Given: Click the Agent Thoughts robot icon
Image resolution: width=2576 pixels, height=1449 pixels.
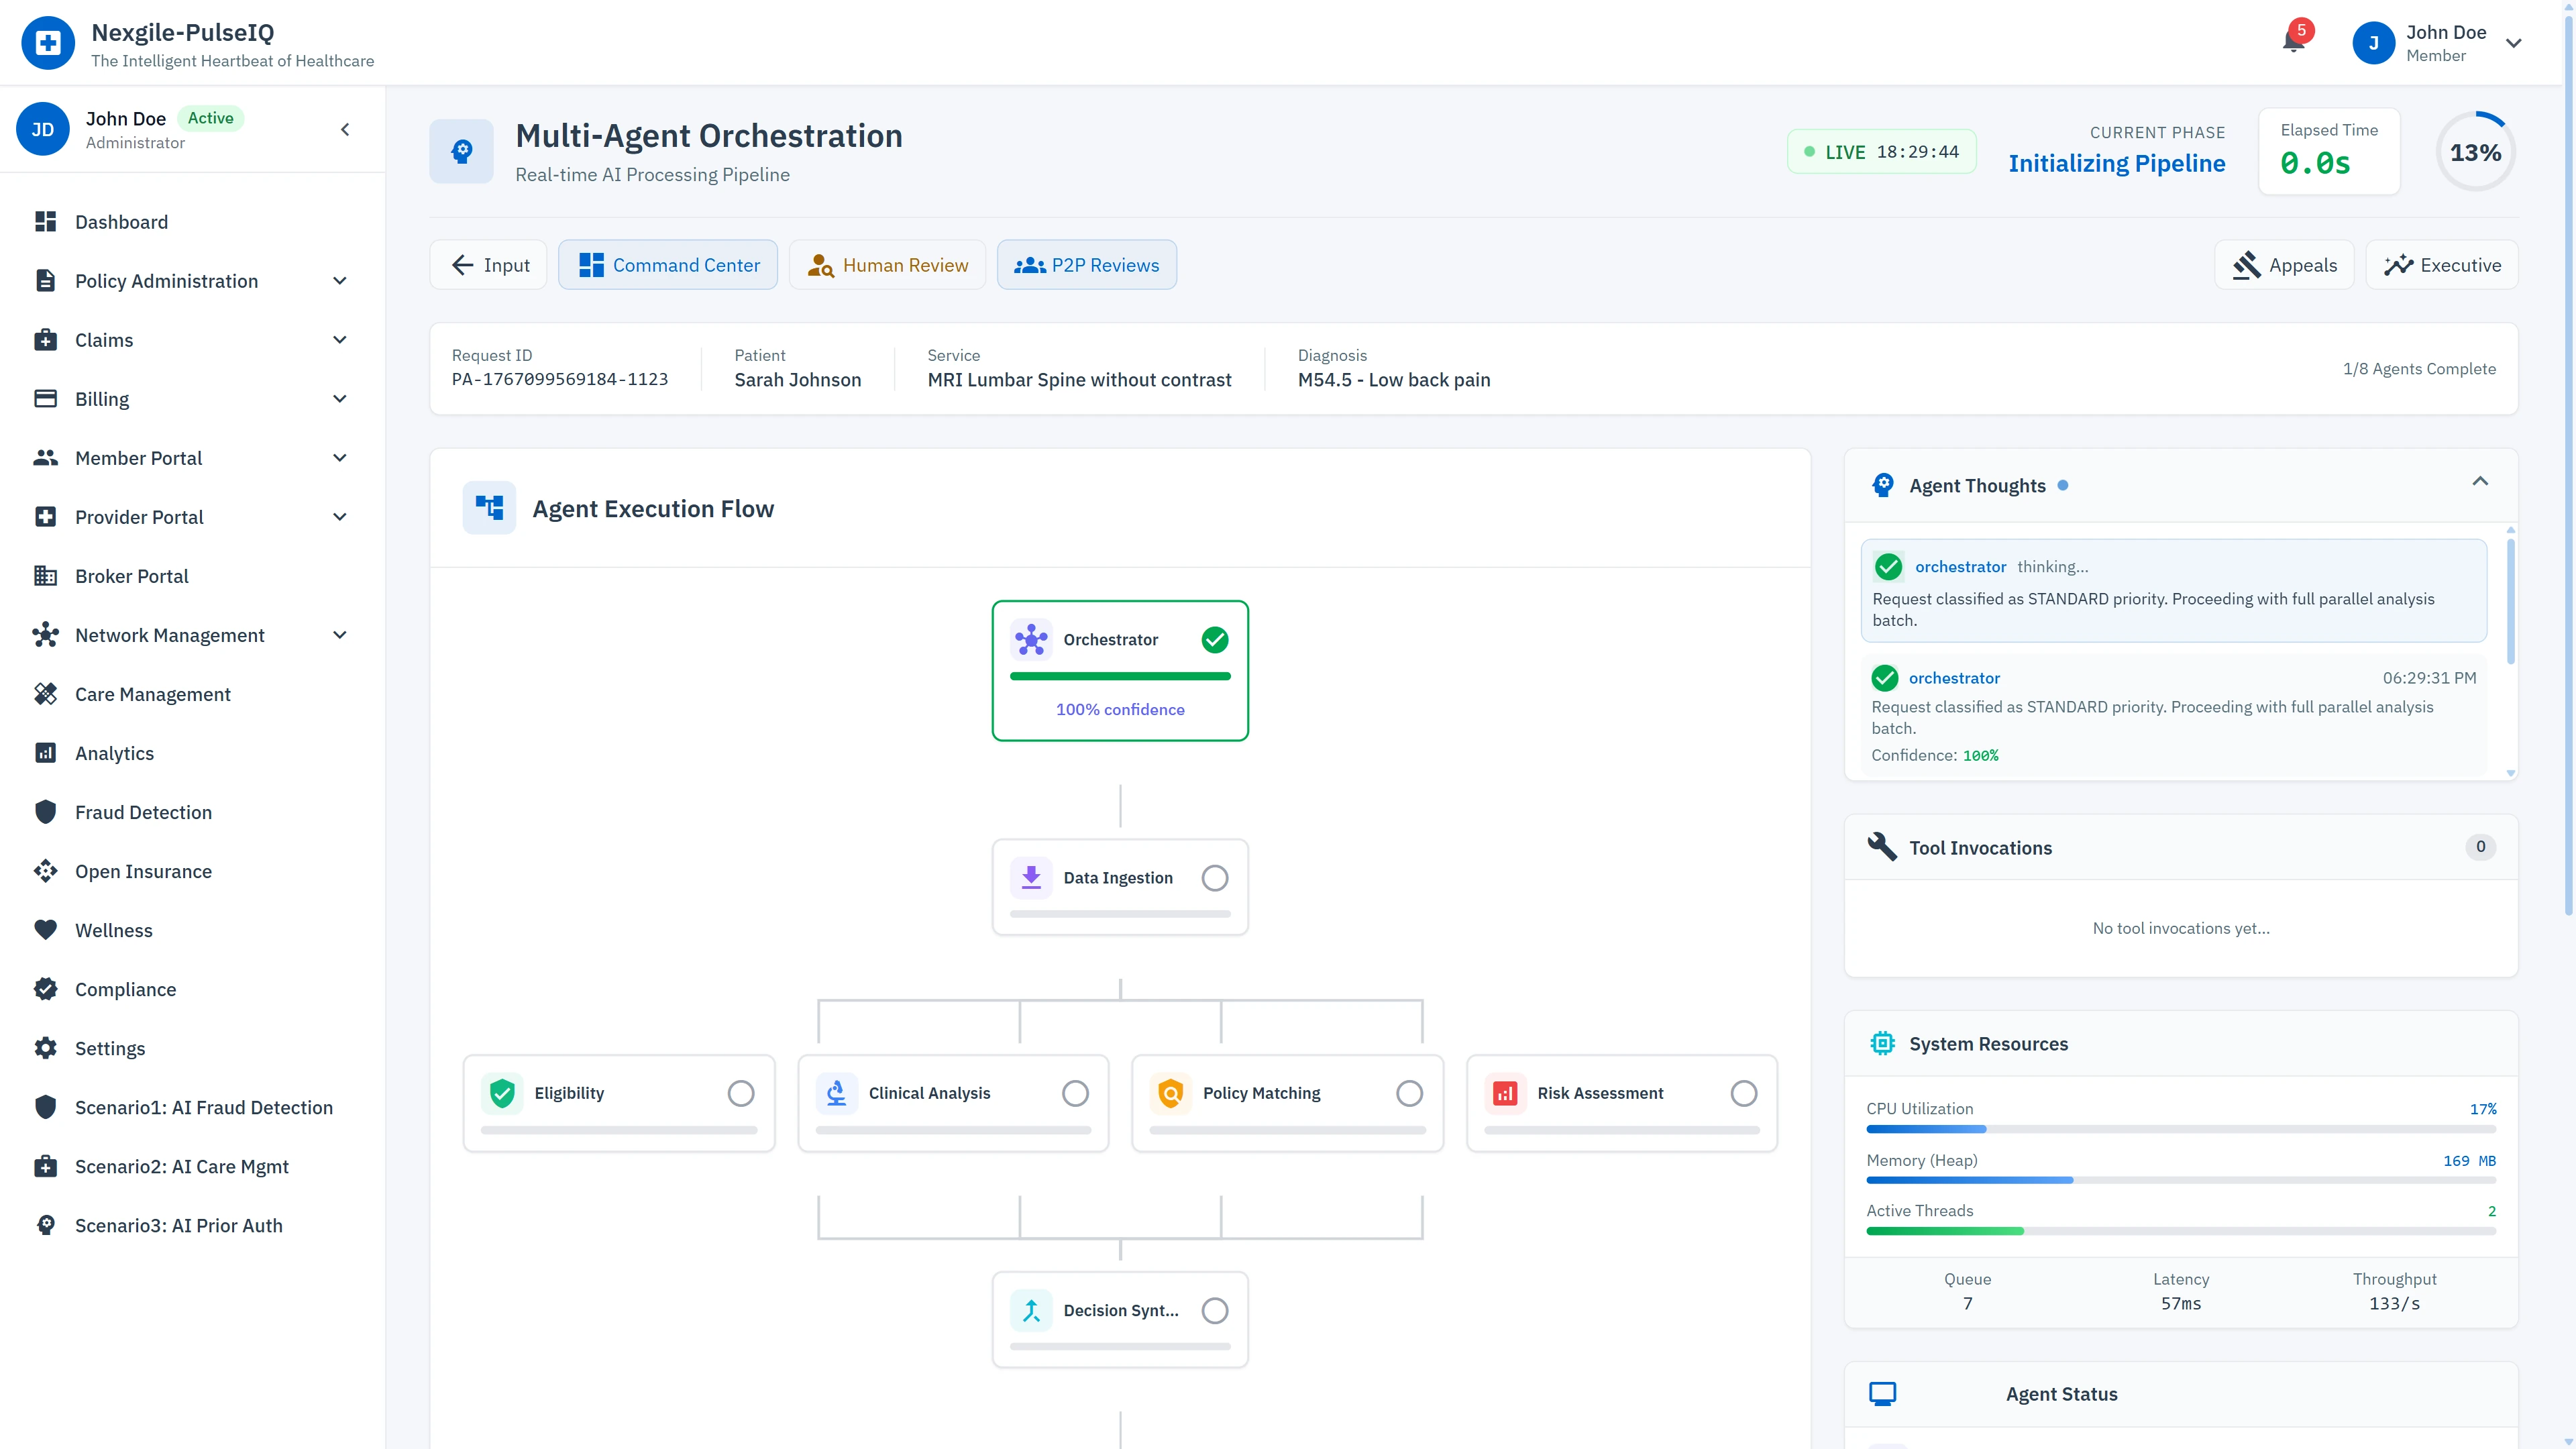Looking at the screenshot, I should pos(1883,484).
